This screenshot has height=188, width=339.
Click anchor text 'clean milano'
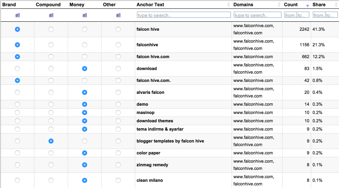point(150,180)
